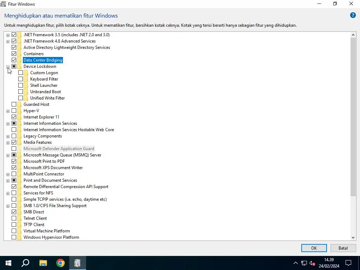Viewport: 360px width, 270px height.
Task: Expand the .NET Framework 3.5 node
Action: coord(8,35)
